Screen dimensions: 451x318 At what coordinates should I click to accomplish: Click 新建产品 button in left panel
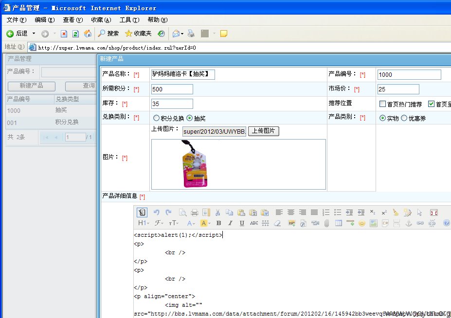[x=31, y=86]
